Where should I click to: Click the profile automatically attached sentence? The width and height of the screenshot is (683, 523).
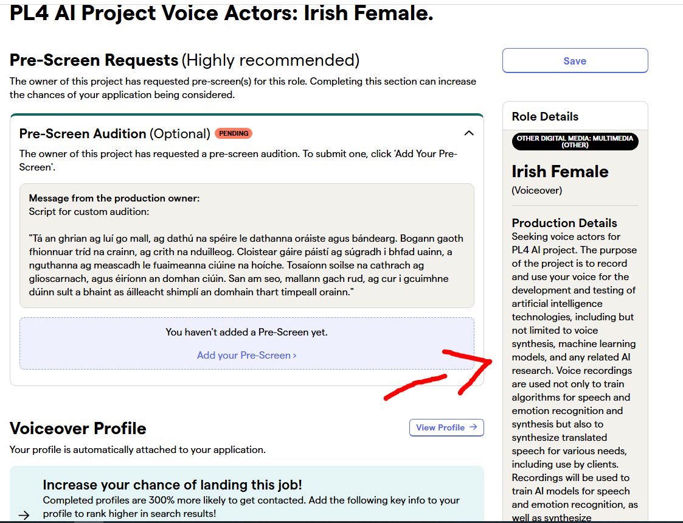point(137,450)
